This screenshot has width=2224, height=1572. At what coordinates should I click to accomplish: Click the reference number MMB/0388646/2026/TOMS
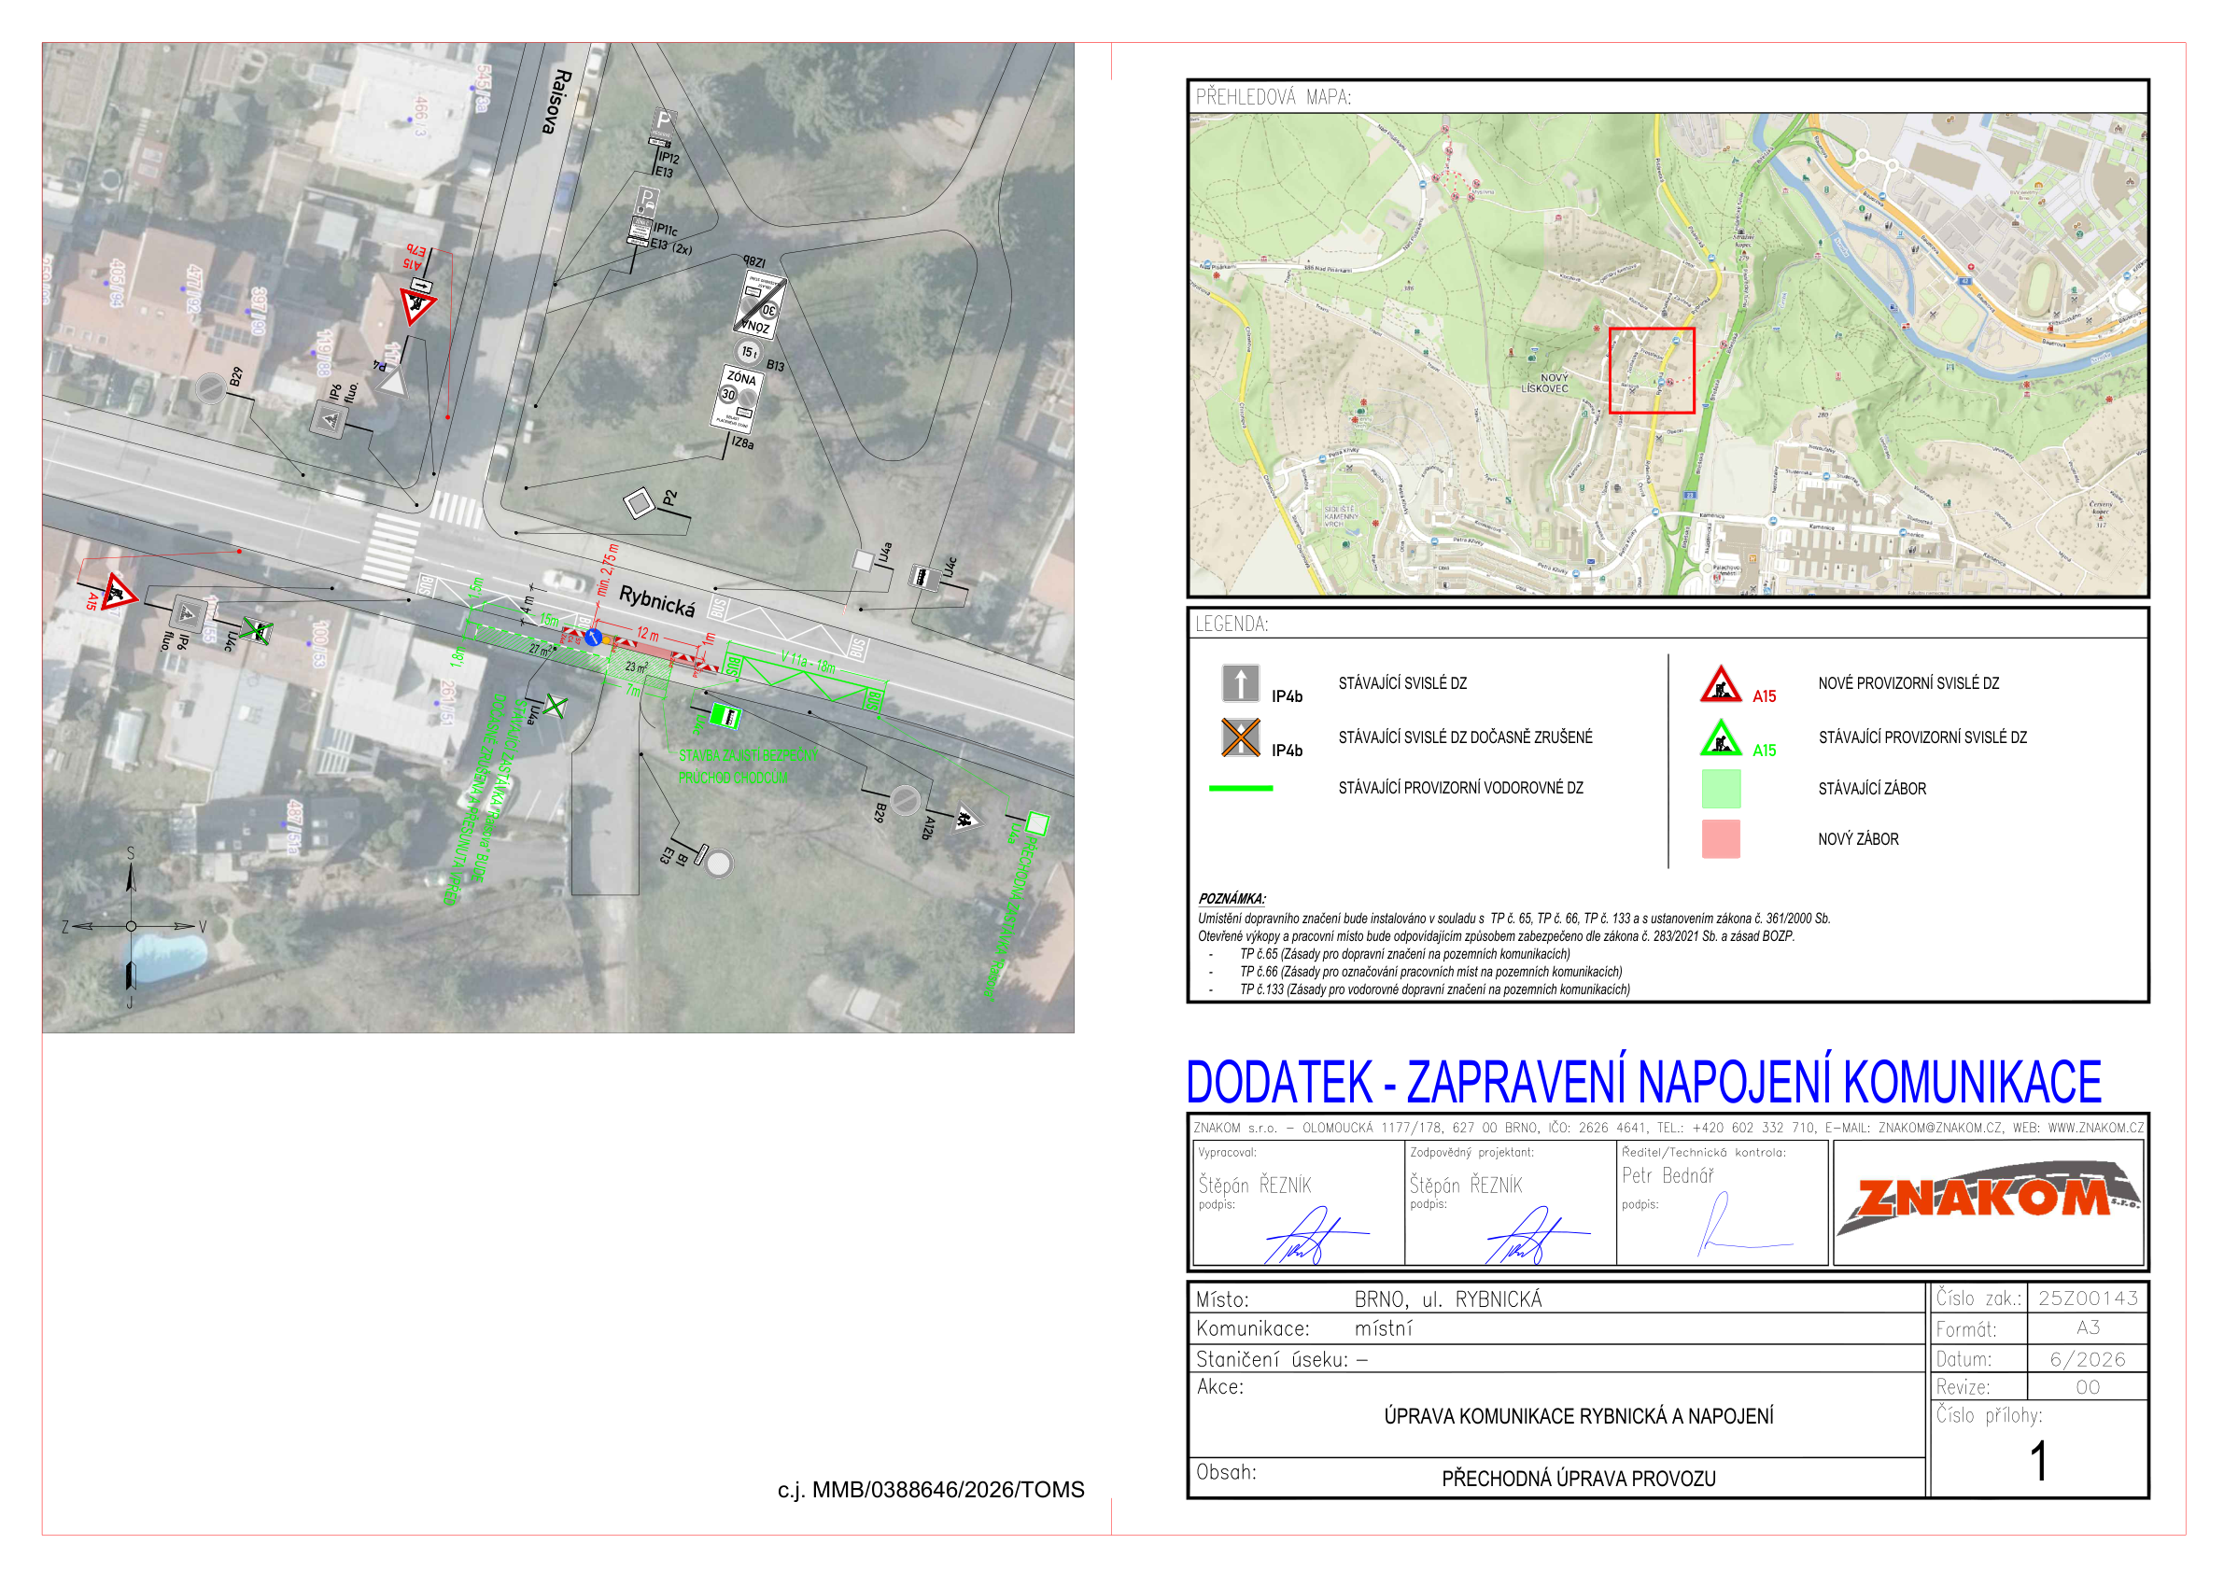[948, 1490]
